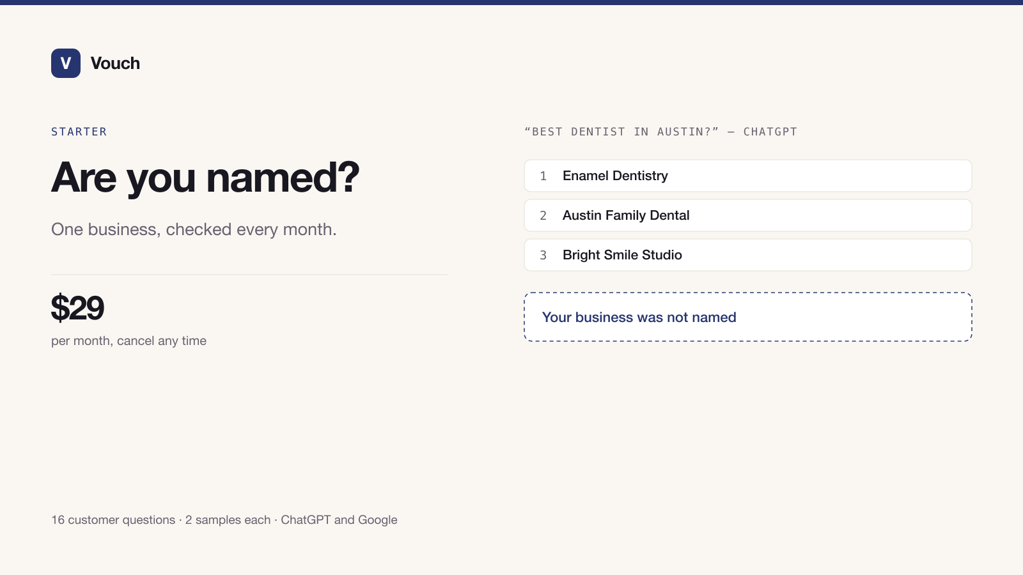Click the $29 price
The height and width of the screenshot is (575, 1023).
pos(77,308)
